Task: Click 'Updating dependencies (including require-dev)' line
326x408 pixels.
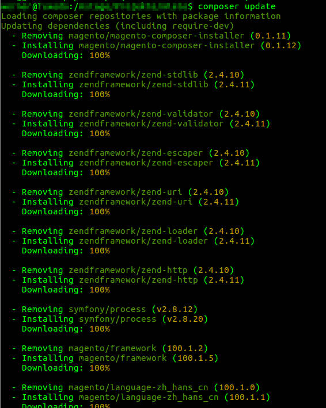Action: click(117, 26)
